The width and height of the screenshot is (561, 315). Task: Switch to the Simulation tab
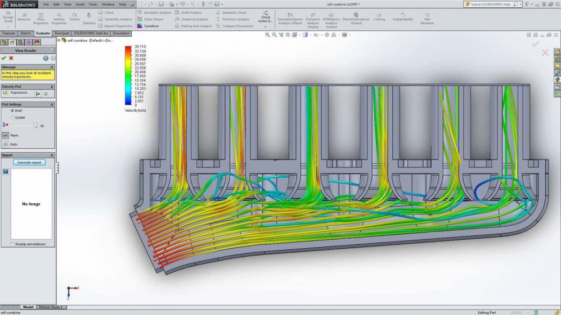120,33
